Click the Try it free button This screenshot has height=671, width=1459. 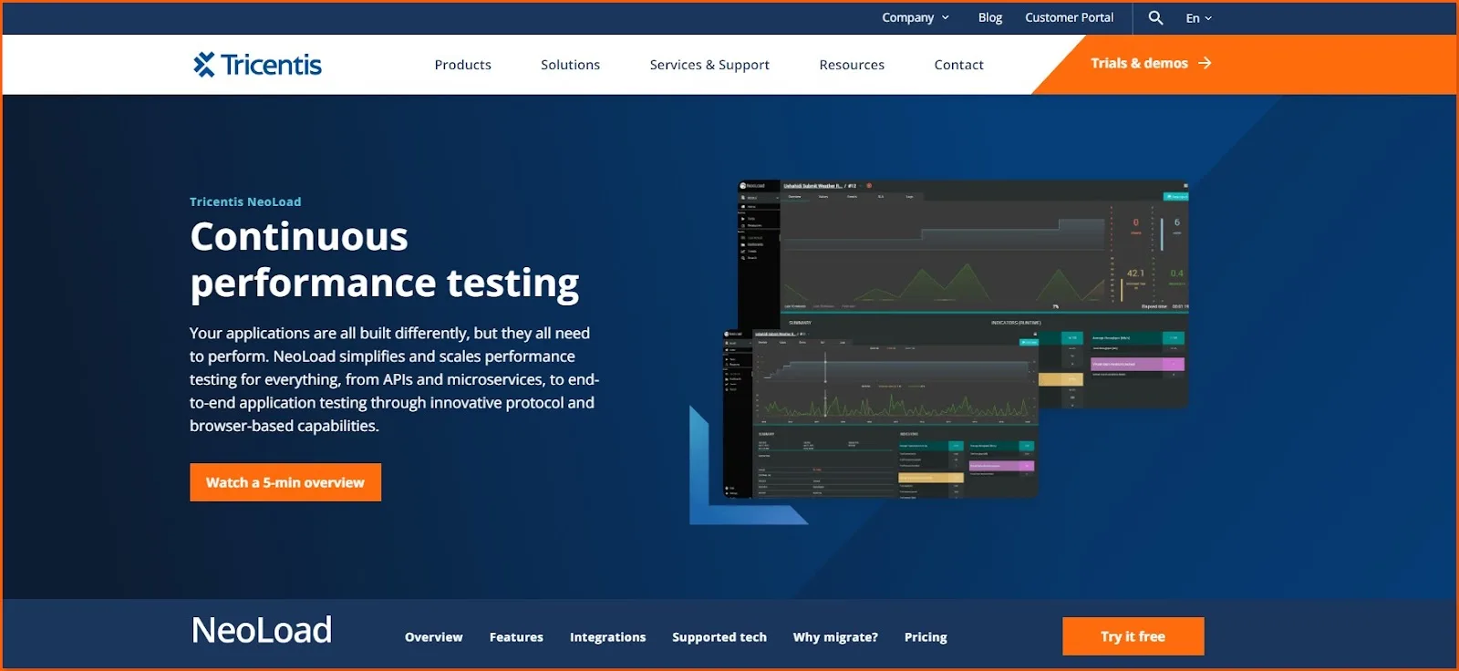tap(1133, 636)
